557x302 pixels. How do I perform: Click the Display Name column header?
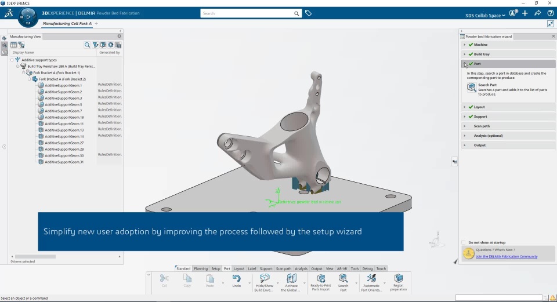tap(23, 53)
